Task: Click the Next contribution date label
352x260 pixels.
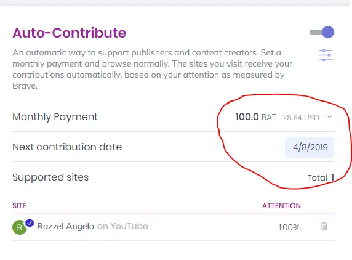Action: click(x=67, y=147)
